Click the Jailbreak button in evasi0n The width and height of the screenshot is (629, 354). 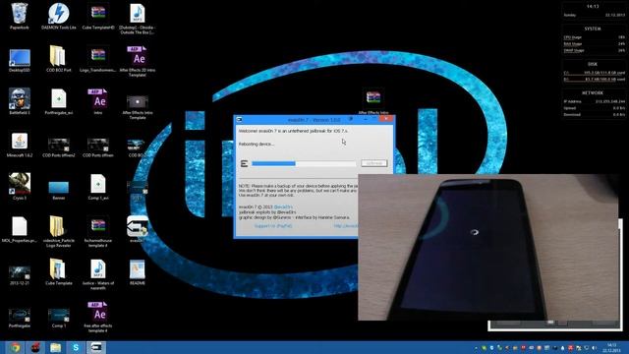click(x=373, y=163)
